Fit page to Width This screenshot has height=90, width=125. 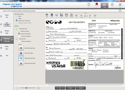(x=66, y=15)
